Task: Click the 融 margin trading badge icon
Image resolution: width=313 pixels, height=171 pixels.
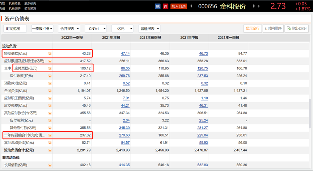Action: click(158, 7)
